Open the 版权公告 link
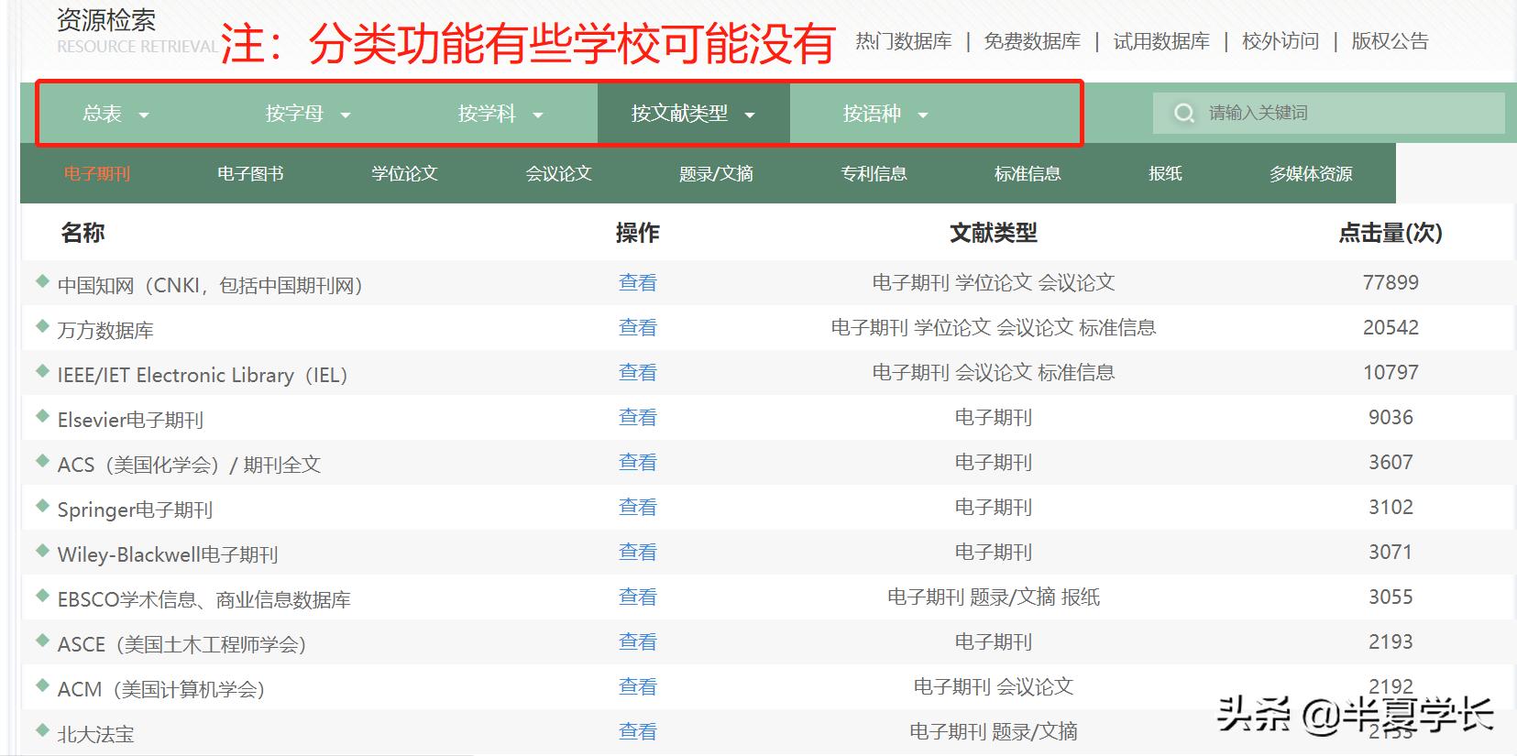 [x=1390, y=41]
